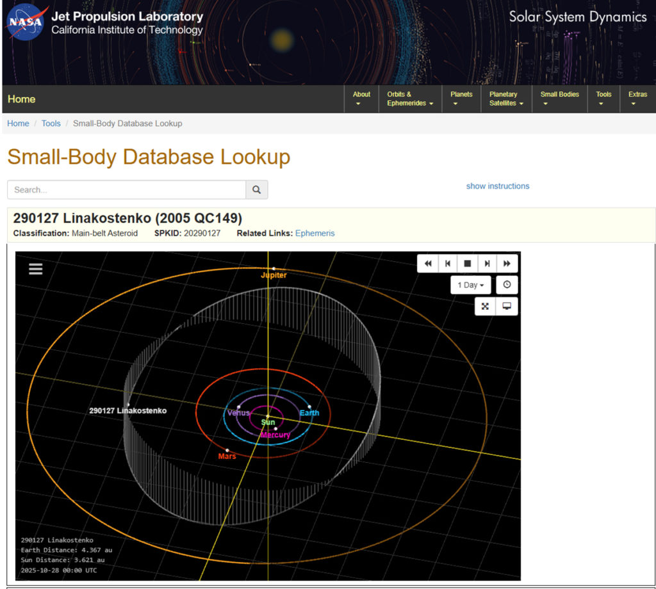Open the Ephemeris related link

point(315,233)
